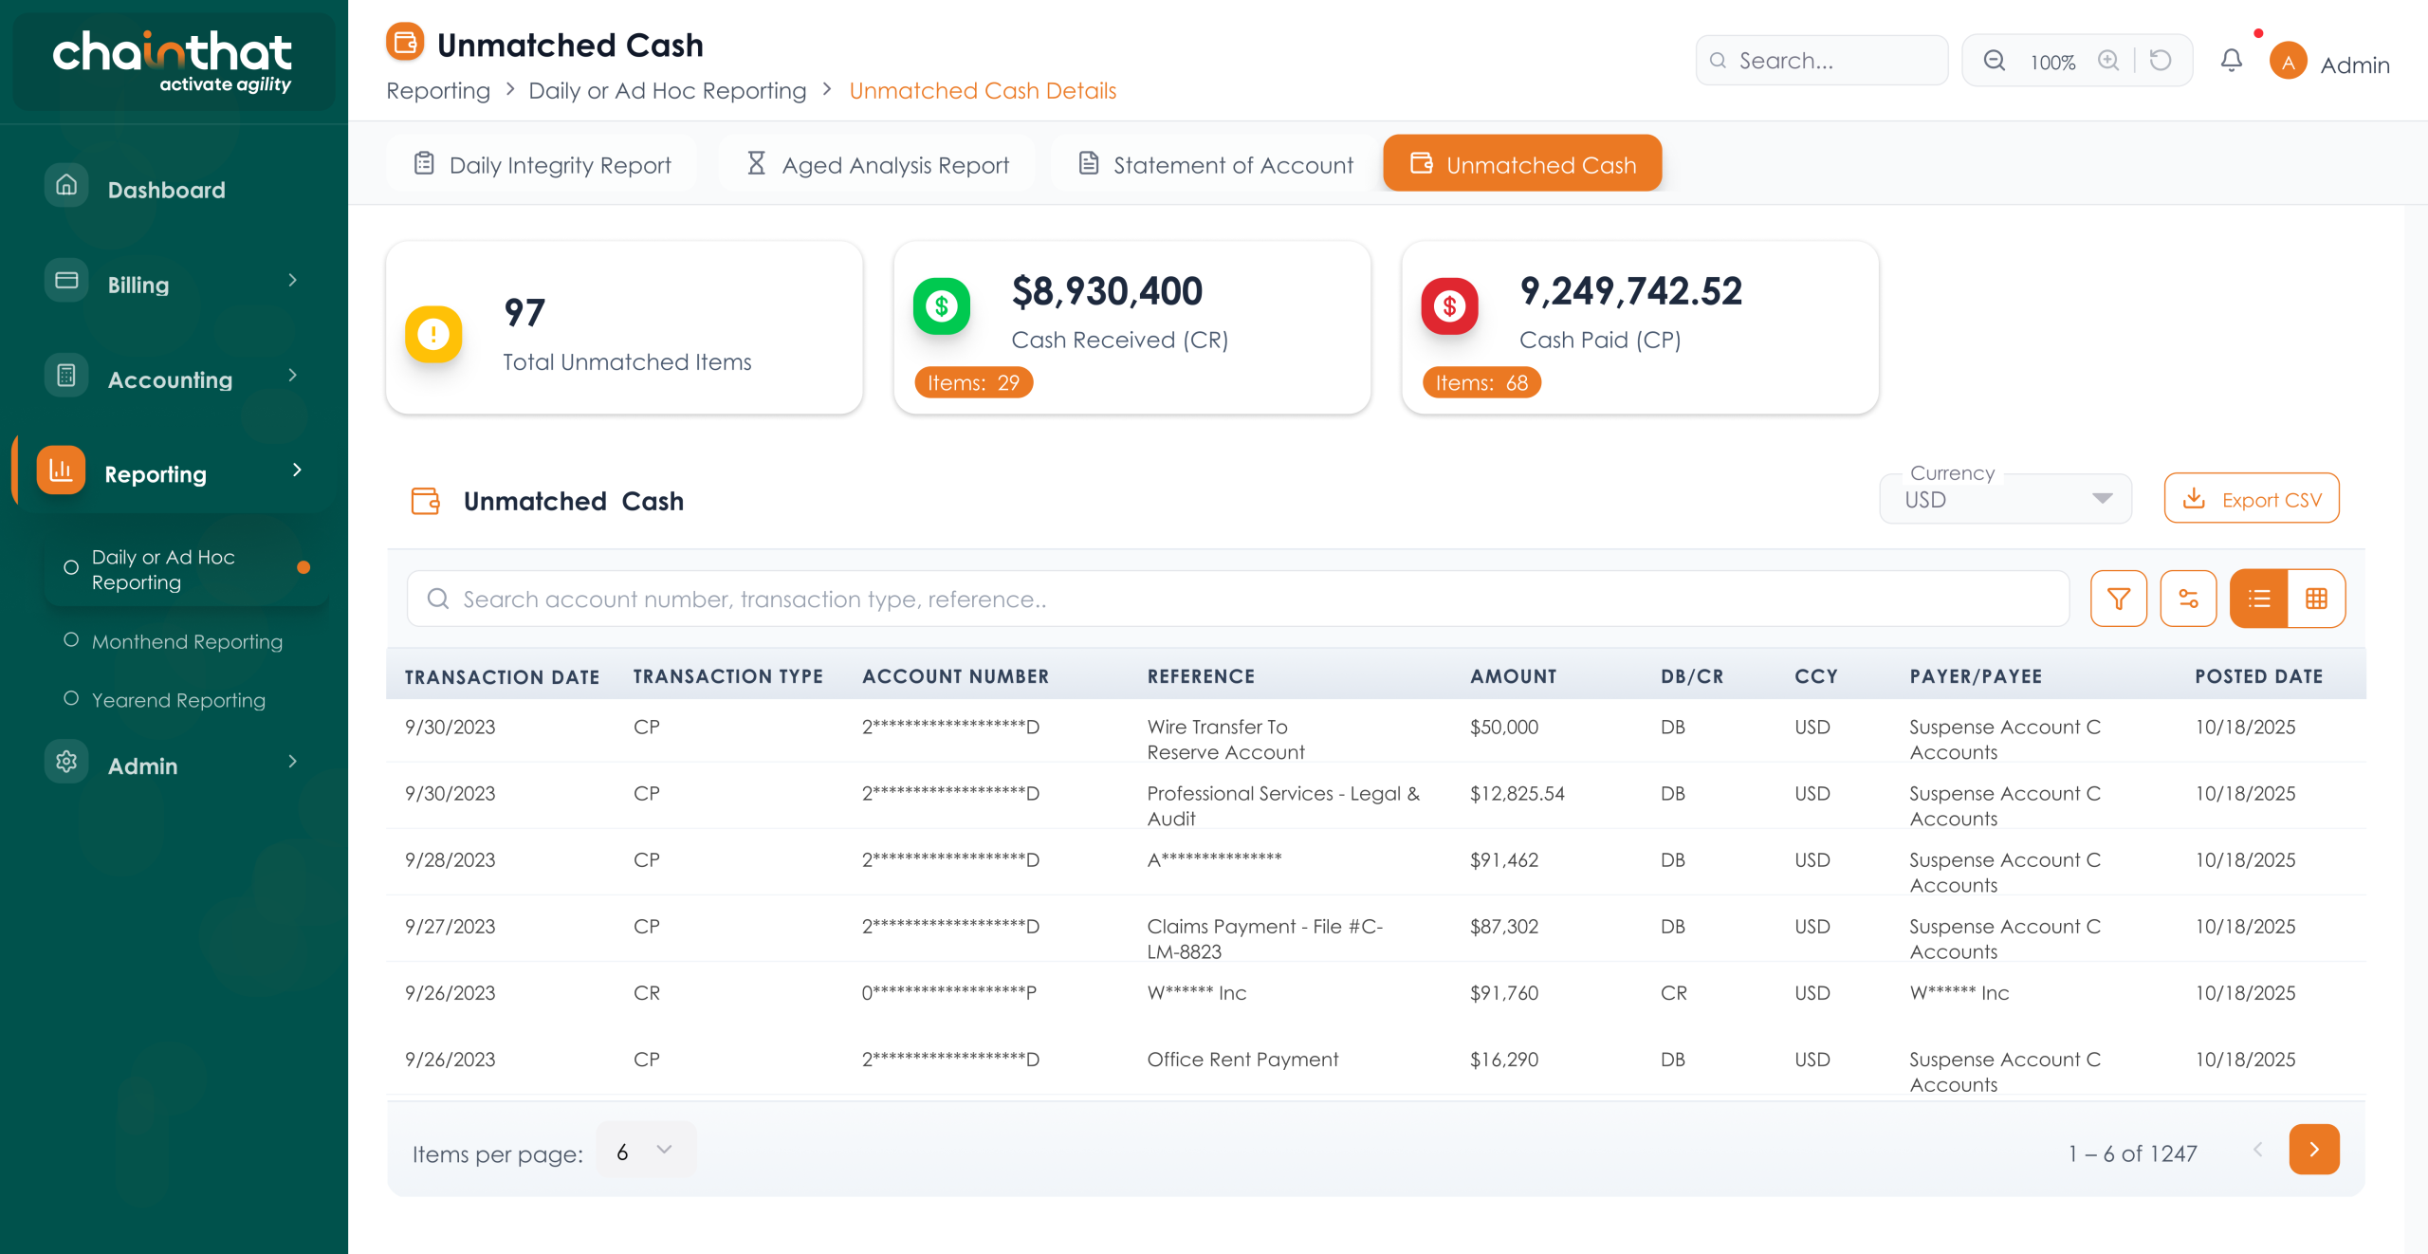
Task: Click the notification bell icon
Action: [2231, 62]
